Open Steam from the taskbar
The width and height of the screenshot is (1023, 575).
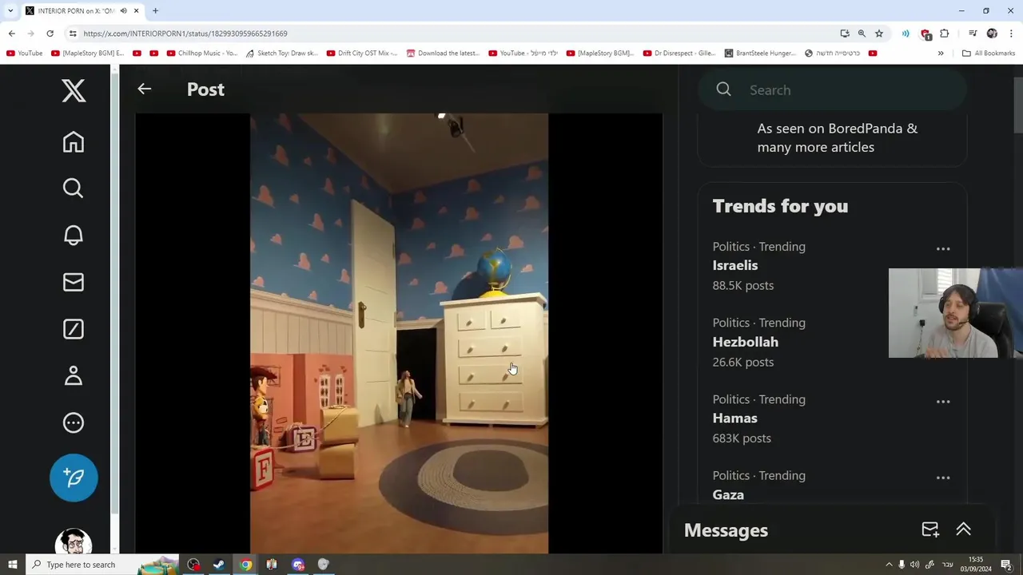219,565
